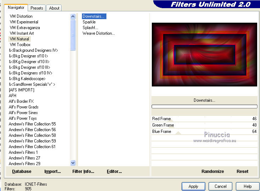Select Alf's Power Toys category

click(23, 118)
